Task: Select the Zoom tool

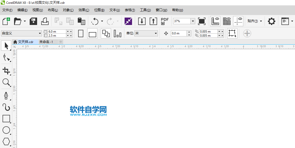Action: click(x=6, y=82)
